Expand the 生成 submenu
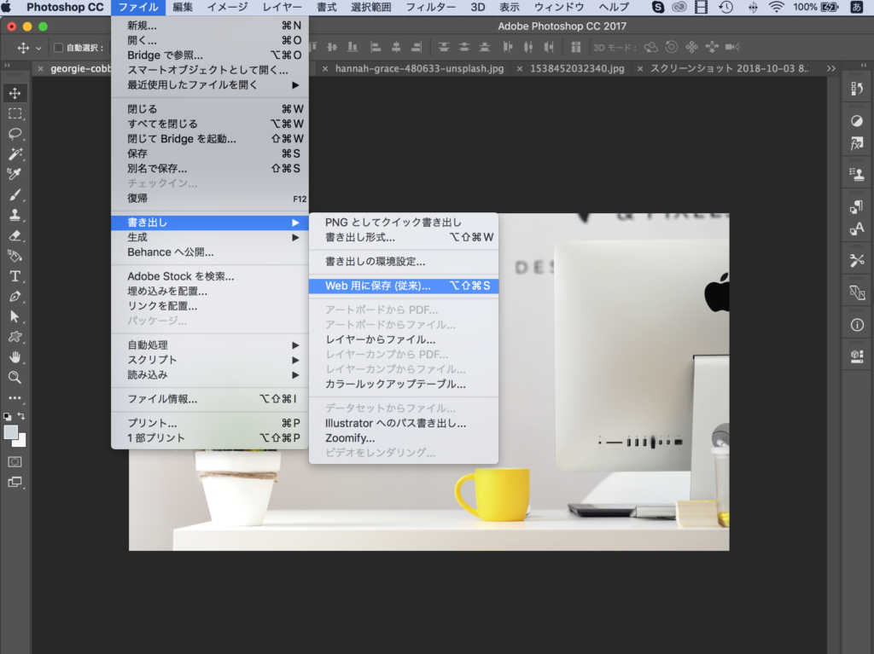874x654 pixels. pos(210,237)
